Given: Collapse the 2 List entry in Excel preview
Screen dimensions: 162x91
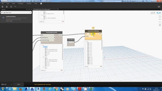Looking at the screenshot, I should (x=43, y=67).
